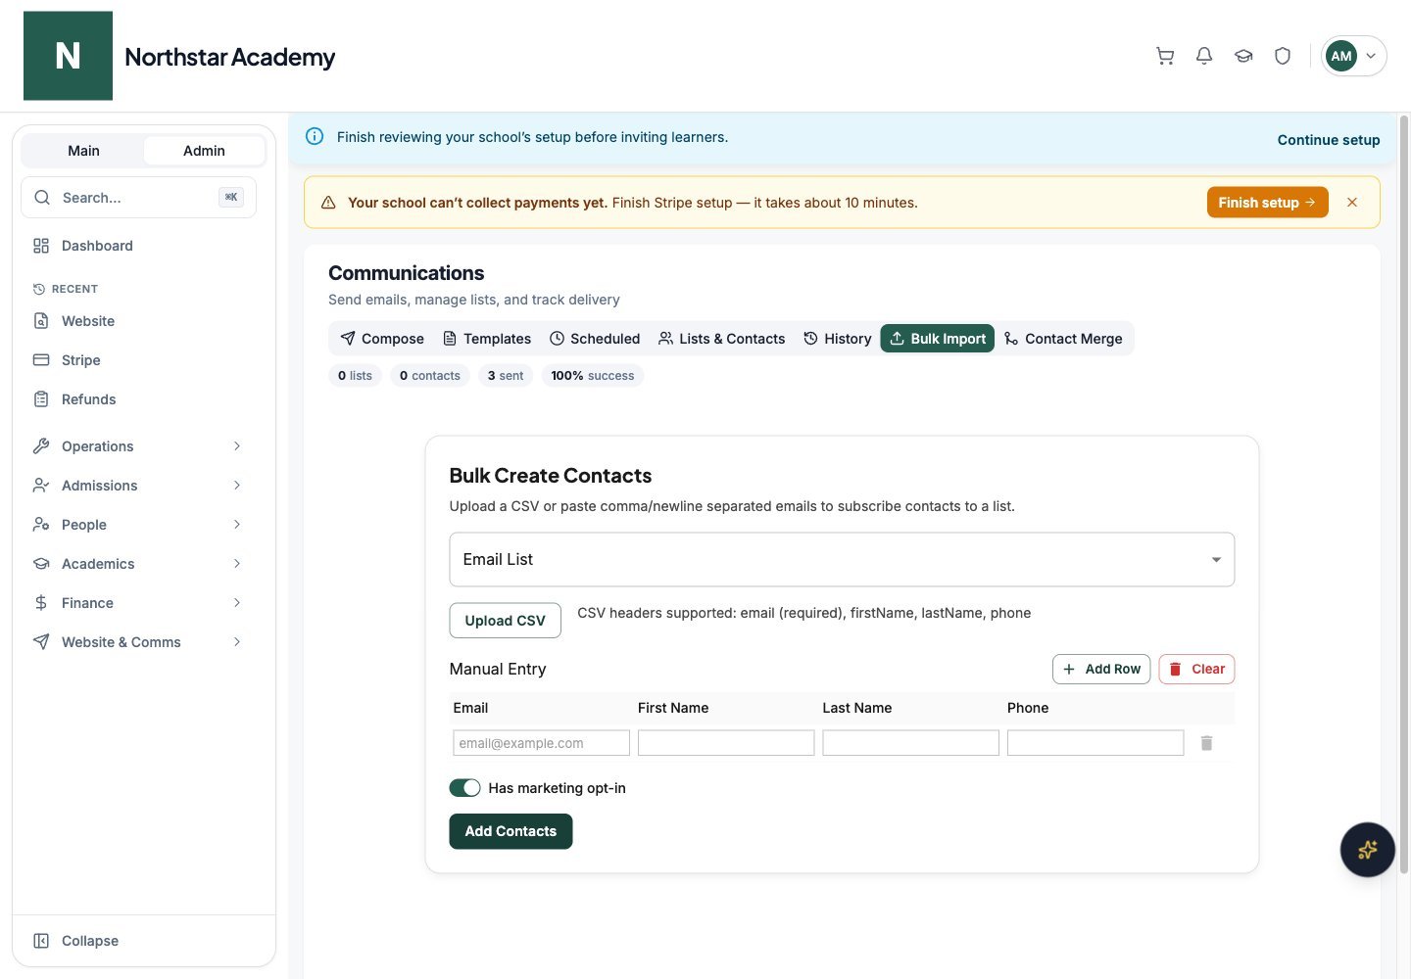The height and width of the screenshot is (979, 1411).
Task: Open Dashboard in the sidebar
Action: point(138,246)
